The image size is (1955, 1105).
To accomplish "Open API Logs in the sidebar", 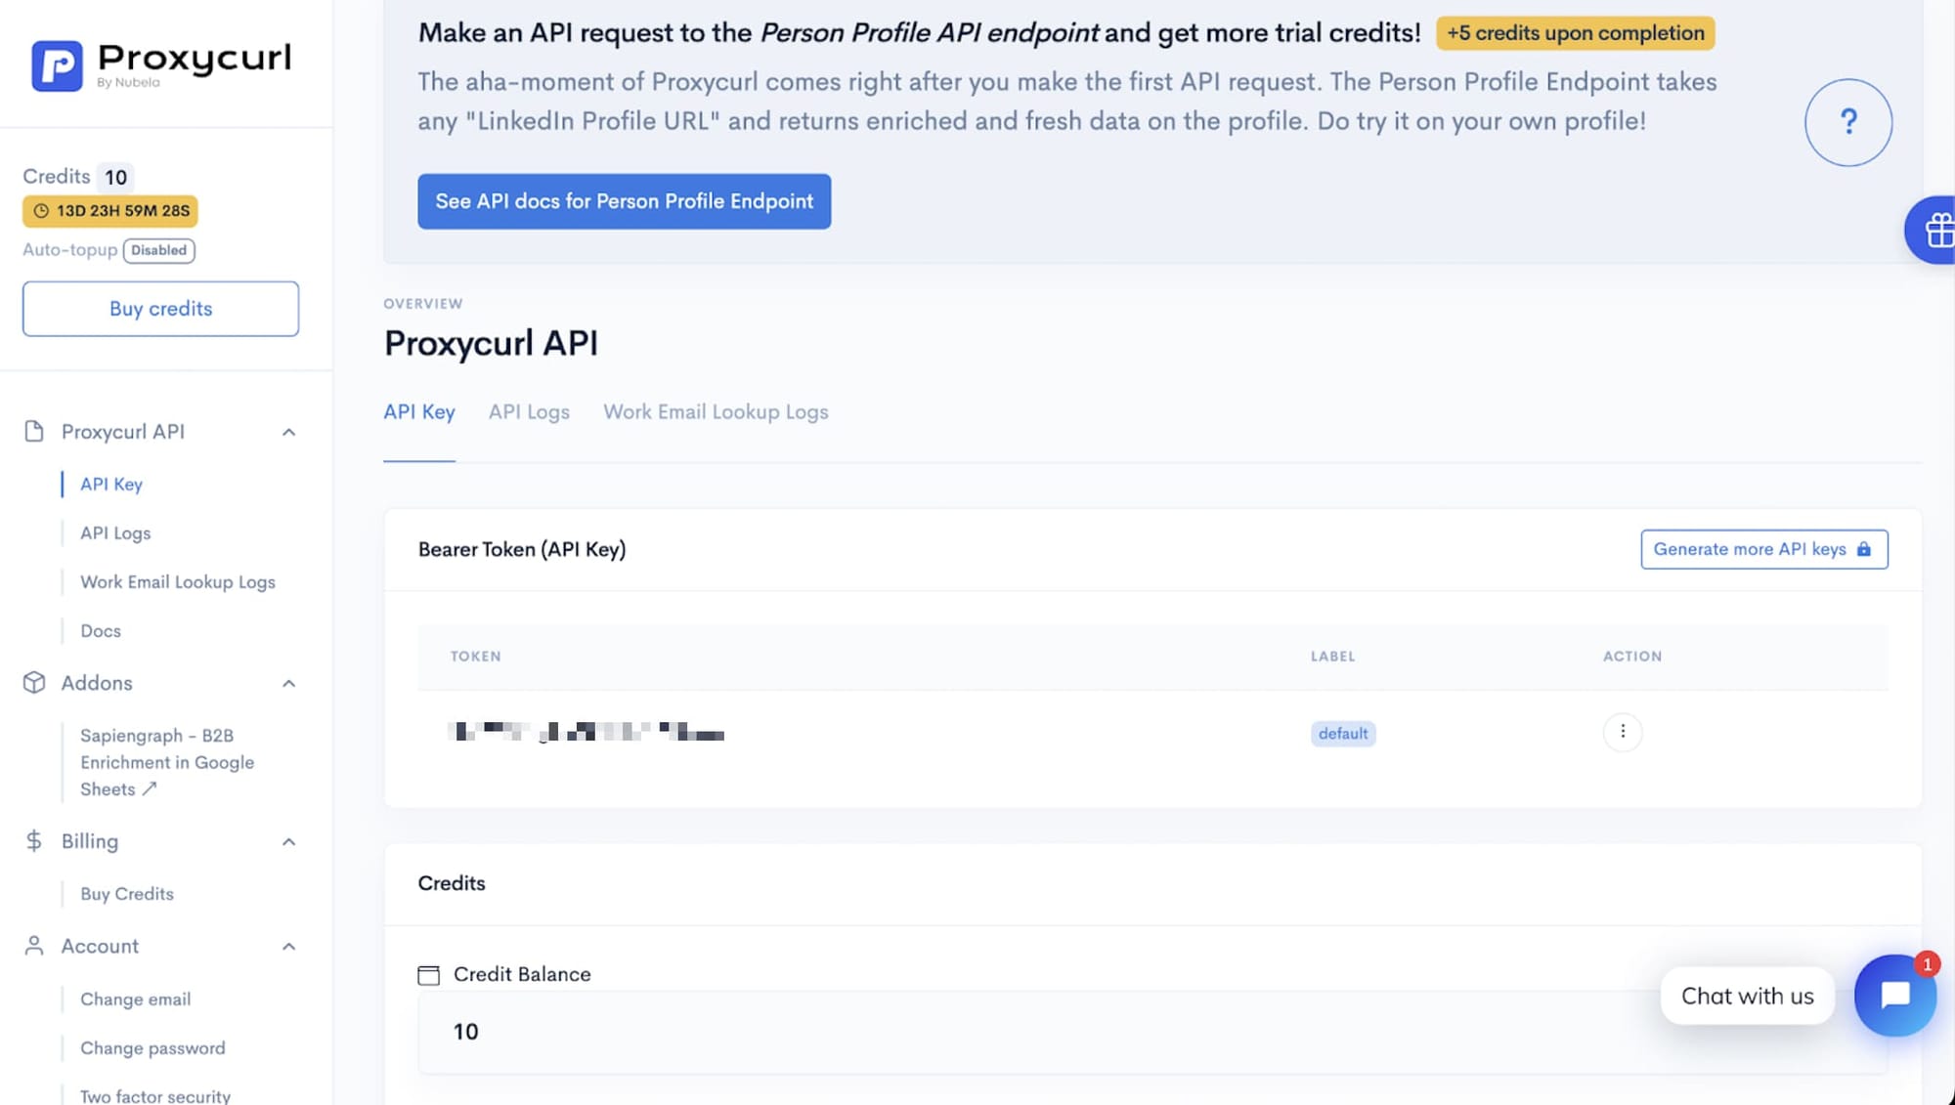I will (x=115, y=532).
